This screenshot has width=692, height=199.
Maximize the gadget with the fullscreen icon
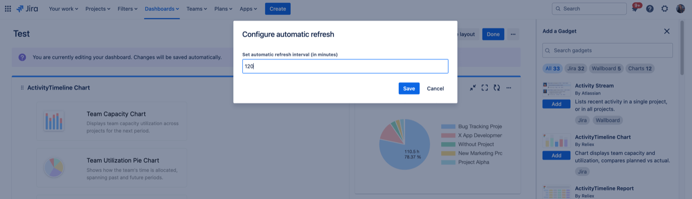coord(484,88)
